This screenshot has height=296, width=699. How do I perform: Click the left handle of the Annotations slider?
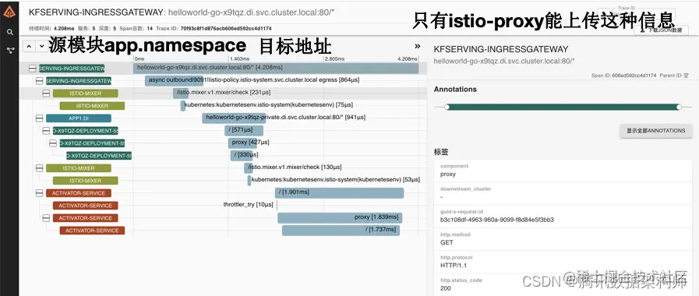(x=447, y=107)
